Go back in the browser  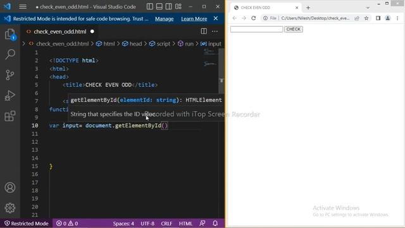coord(235,18)
